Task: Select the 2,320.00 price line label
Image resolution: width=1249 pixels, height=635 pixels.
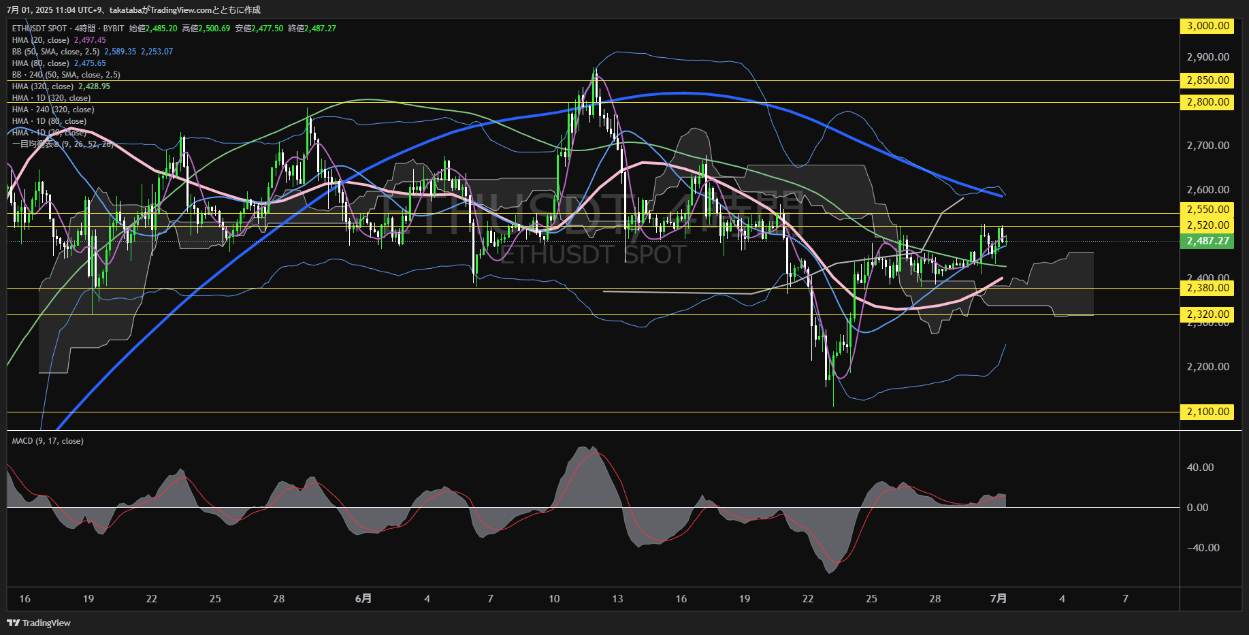Action: pos(1207,314)
